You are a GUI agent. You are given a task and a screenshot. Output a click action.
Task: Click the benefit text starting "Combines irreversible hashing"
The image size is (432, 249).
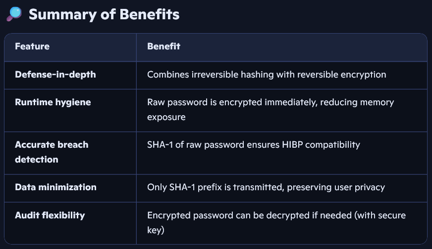267,75
